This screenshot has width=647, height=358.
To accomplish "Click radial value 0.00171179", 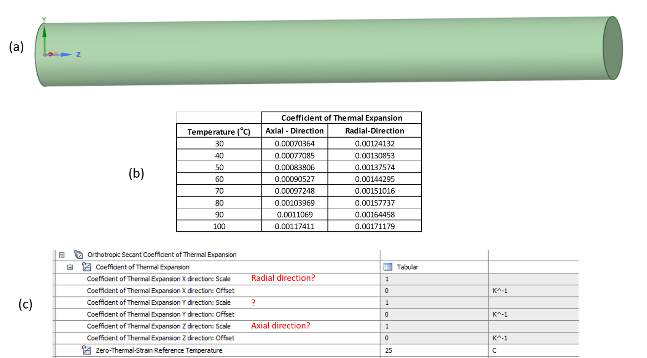I will pyautogui.click(x=375, y=226).
